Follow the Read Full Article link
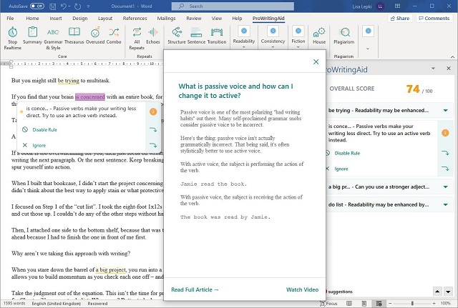 [x=195, y=289]
